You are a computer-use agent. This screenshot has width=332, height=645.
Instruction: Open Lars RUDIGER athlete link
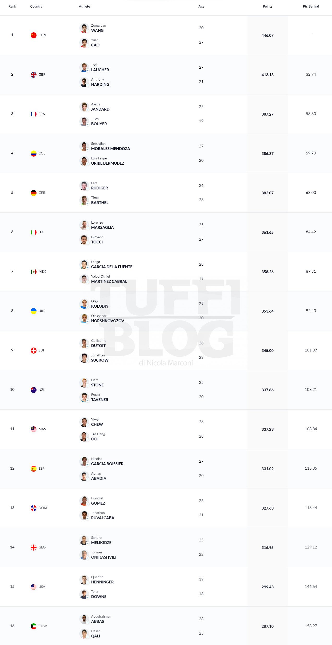coord(99,186)
